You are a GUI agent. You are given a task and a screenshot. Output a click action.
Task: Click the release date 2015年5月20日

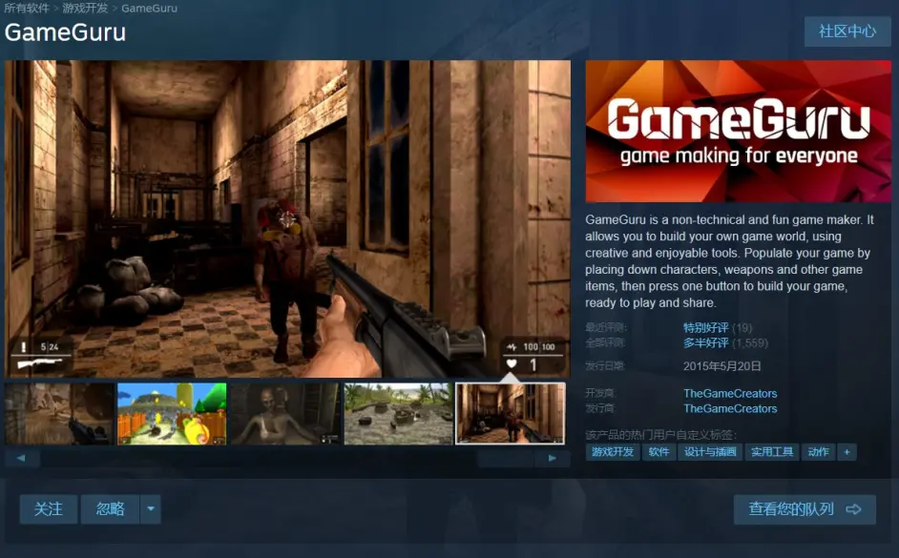pos(721,366)
